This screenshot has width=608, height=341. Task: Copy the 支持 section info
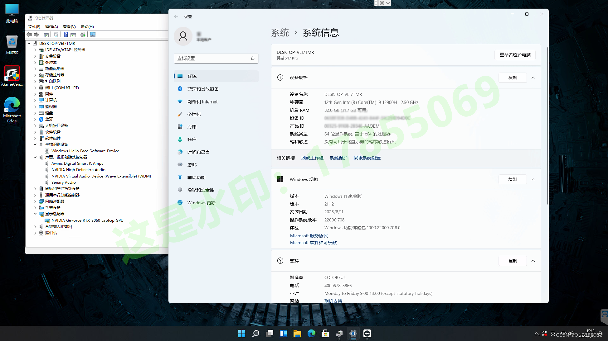[512, 261]
